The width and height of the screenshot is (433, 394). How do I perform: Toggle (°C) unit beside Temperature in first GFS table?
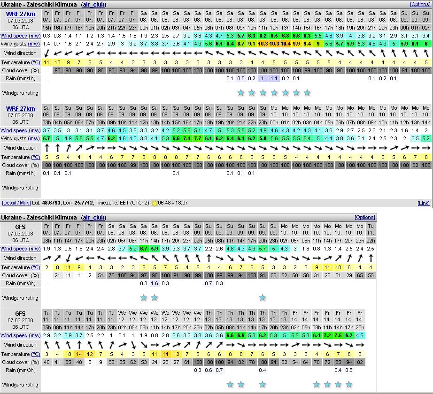(36, 267)
